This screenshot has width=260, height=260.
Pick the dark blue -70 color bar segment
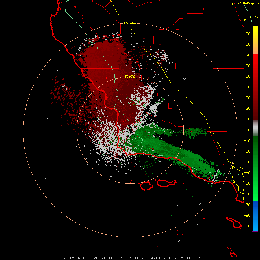255,204
